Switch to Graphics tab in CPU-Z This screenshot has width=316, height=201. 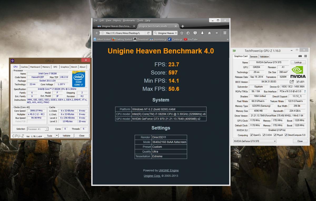[65, 67]
